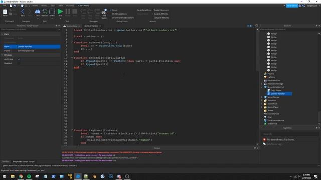Viewport: 321px width, 180px height.
Task: Expand ReplicatedStorage in Explorer
Action: tap(262, 84)
